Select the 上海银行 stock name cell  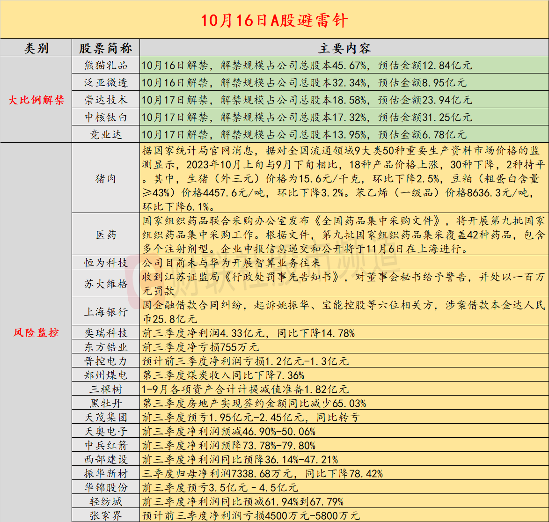(x=106, y=311)
